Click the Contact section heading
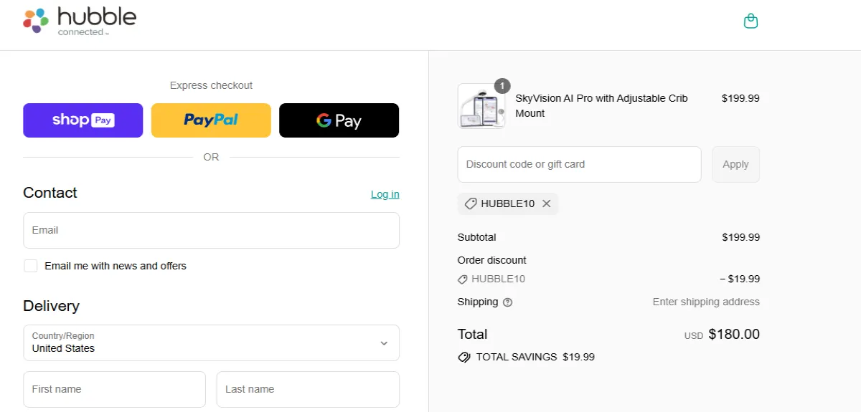Viewport: 861px width, 412px height. pyautogui.click(x=50, y=193)
